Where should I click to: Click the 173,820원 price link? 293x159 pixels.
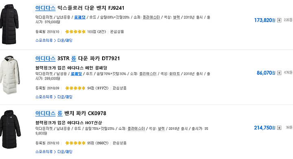[265, 20]
